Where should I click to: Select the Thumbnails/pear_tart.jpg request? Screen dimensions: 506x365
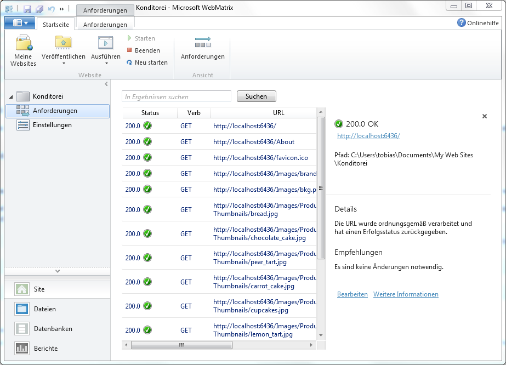219,258
